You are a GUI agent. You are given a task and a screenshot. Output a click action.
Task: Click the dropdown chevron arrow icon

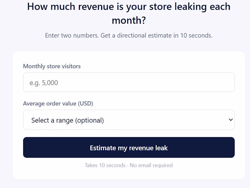pos(230,120)
